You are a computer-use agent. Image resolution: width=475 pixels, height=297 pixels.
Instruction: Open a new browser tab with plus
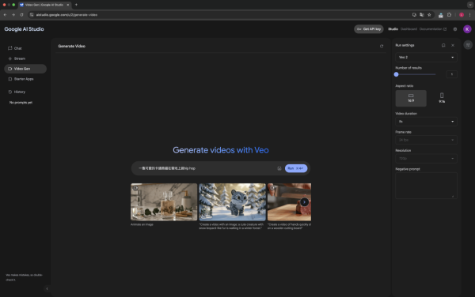[x=76, y=5]
